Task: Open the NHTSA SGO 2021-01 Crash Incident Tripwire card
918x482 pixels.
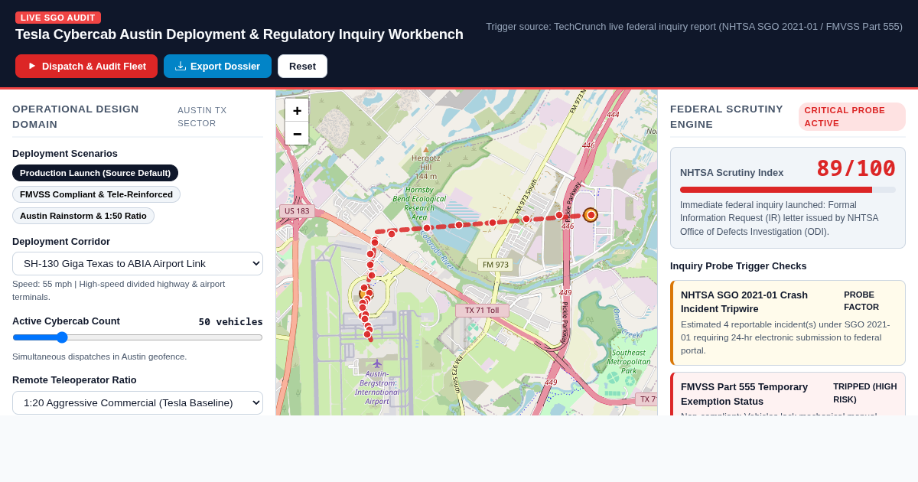Action: pyautogui.click(x=788, y=323)
